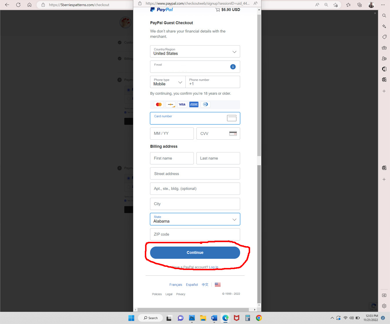
Task: Expand the State dropdown showing Alabama
Action: click(x=195, y=219)
